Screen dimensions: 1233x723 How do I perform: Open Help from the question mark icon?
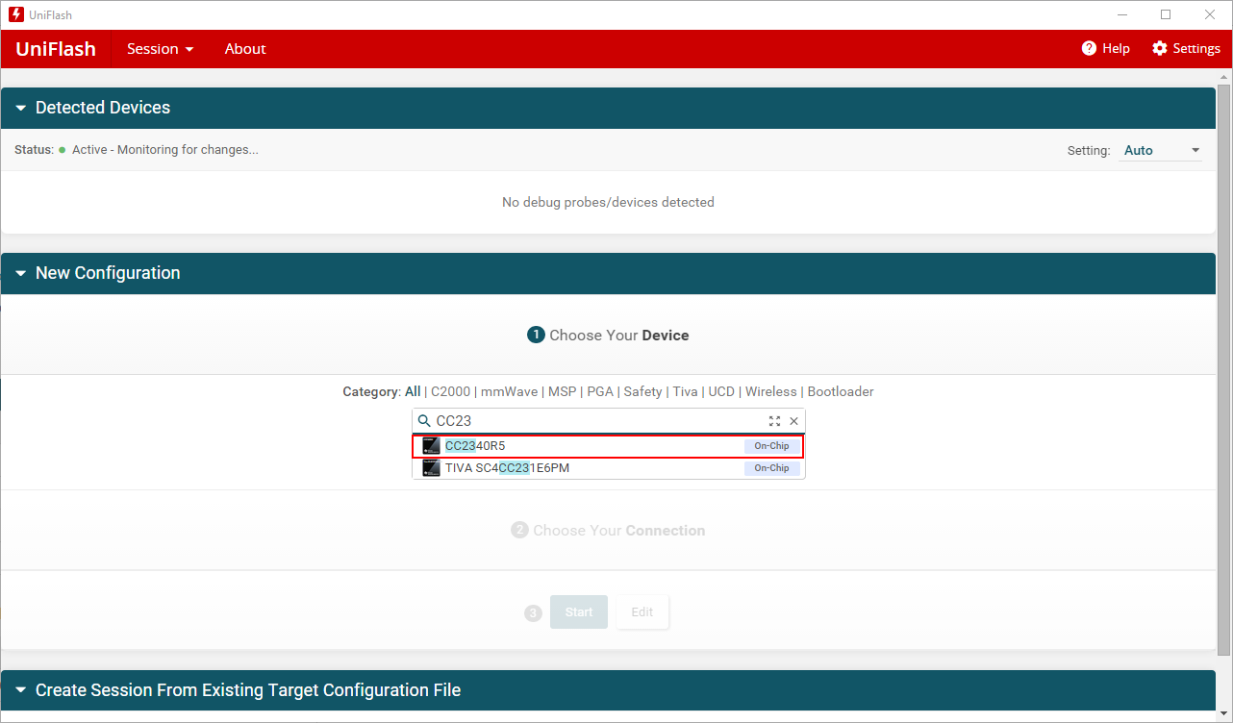click(1089, 48)
